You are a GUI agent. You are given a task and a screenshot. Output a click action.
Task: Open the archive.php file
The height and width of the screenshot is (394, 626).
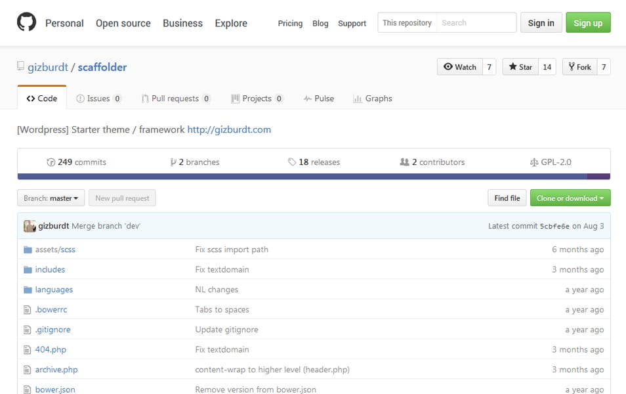(56, 370)
